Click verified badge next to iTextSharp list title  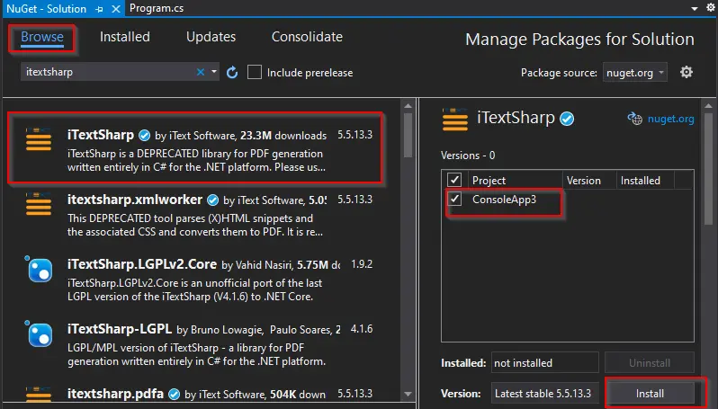click(144, 136)
